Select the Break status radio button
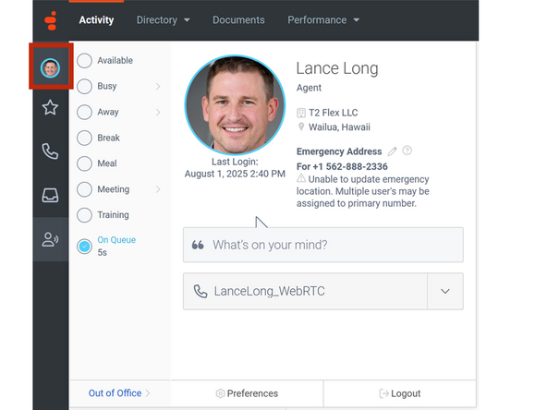The width and height of the screenshot is (547, 410). [84, 138]
